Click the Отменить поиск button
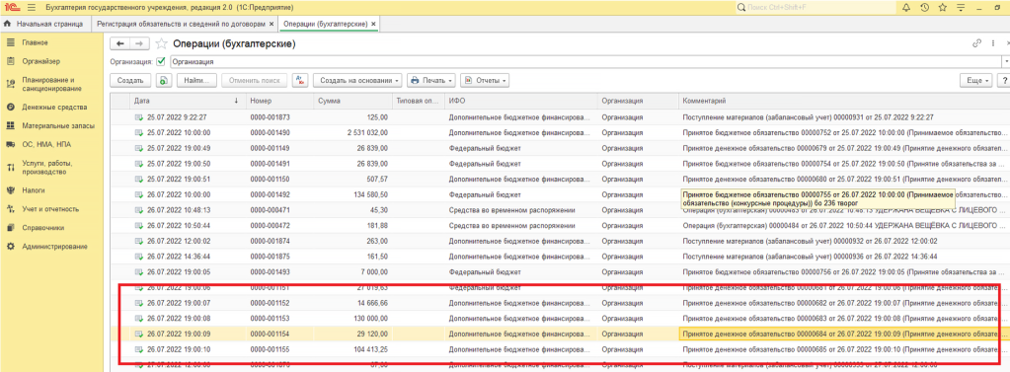1010x372 pixels. click(254, 81)
